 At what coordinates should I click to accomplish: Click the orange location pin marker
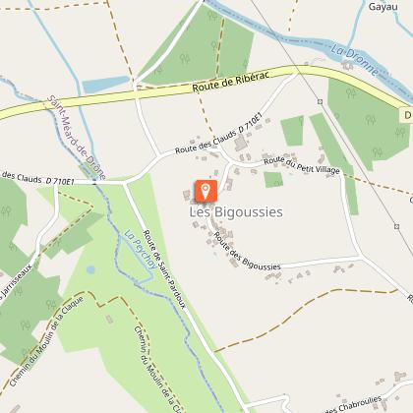coord(206,191)
